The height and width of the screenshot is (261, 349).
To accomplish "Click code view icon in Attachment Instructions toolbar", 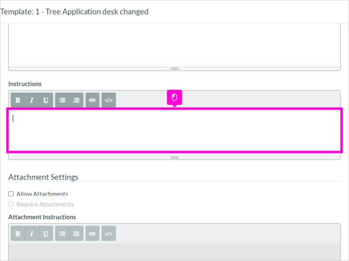I will (x=109, y=233).
